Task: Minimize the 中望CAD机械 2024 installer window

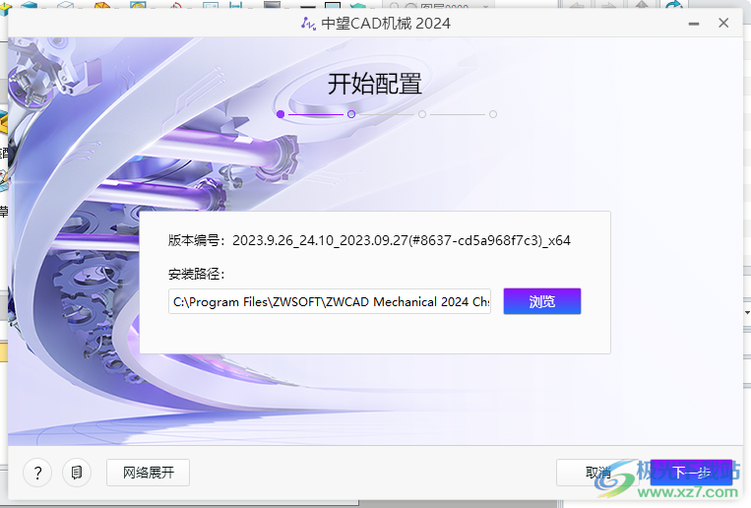Action: [x=694, y=23]
